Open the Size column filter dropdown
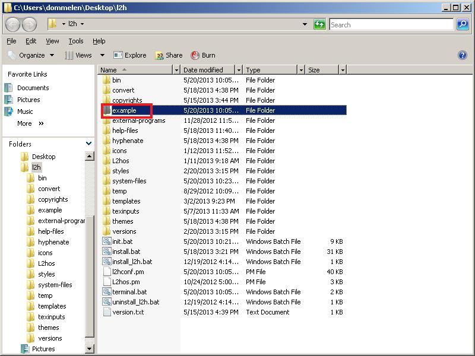Viewport: 475px width, 356px height. click(343, 70)
